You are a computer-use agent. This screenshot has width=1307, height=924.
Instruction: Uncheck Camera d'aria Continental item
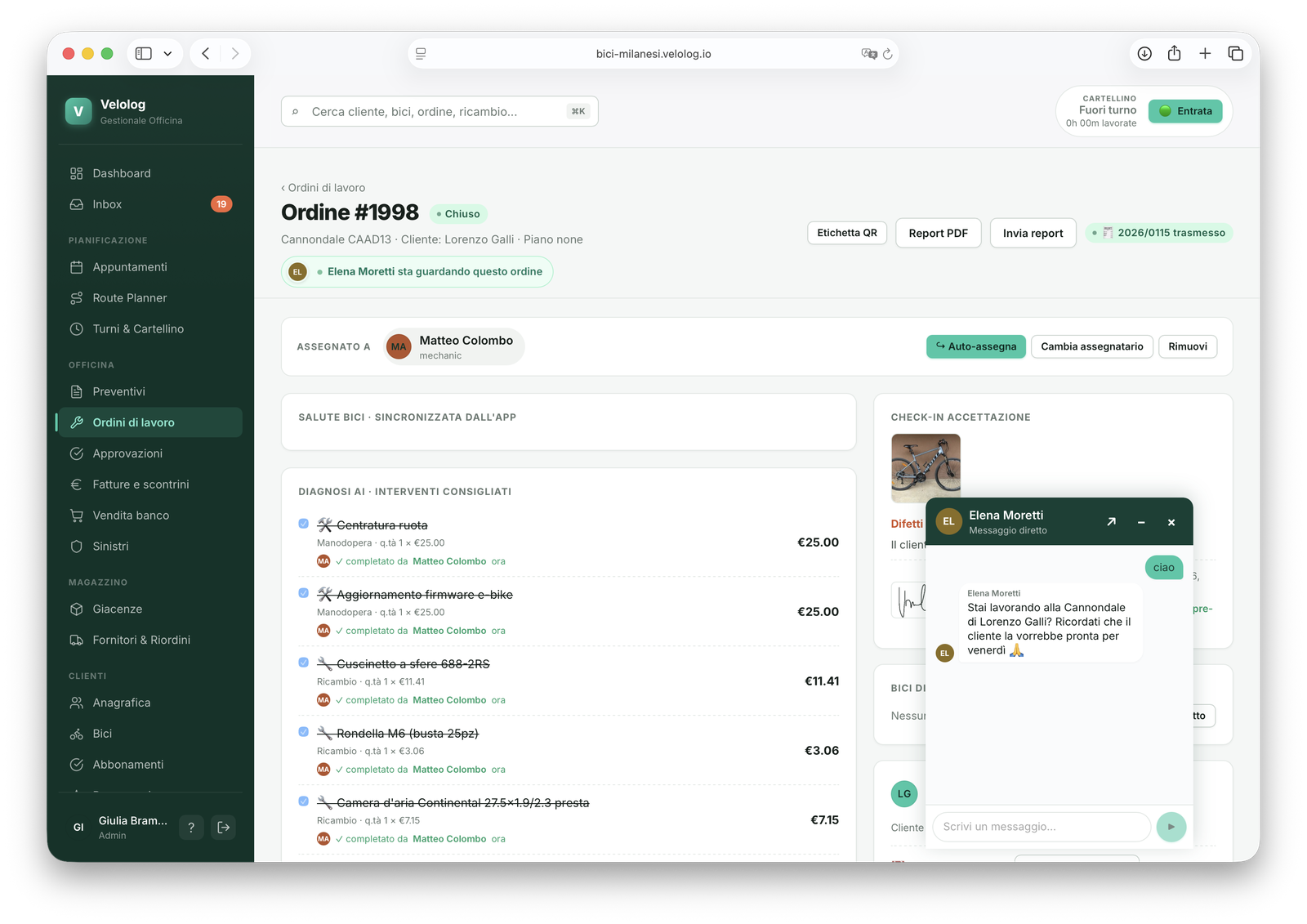coord(304,801)
